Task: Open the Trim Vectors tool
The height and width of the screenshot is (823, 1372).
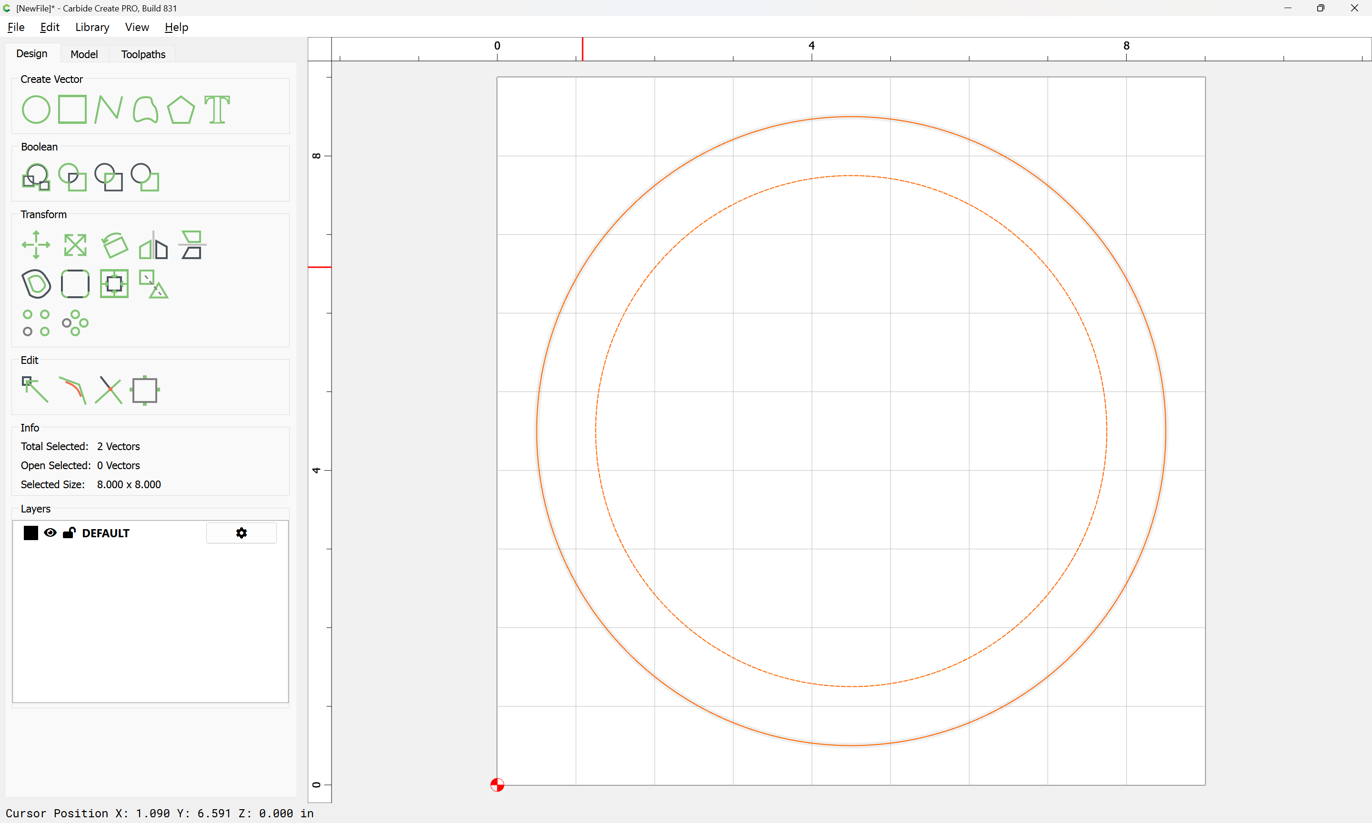Action: pyautogui.click(x=109, y=391)
